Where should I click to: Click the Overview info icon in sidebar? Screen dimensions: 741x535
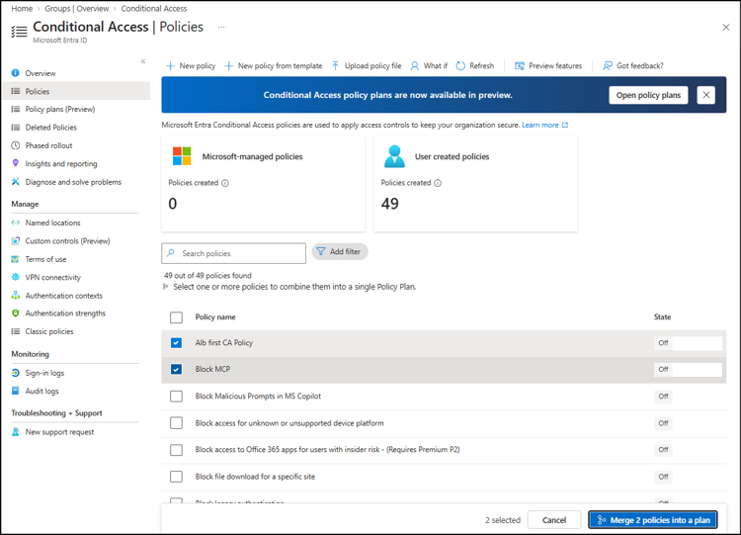coord(15,73)
